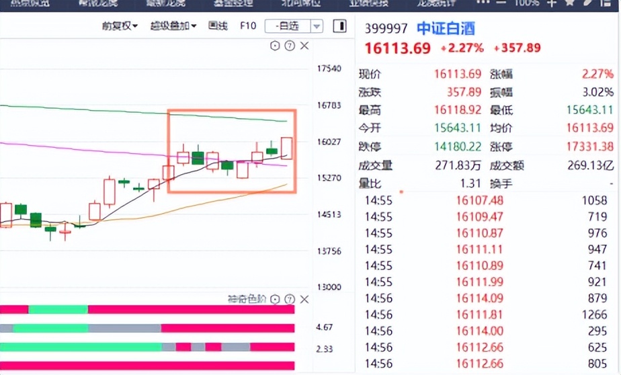The height and width of the screenshot is (375, 621).
Task: Open 神奇色阶 help question icon
Action: tap(290, 299)
